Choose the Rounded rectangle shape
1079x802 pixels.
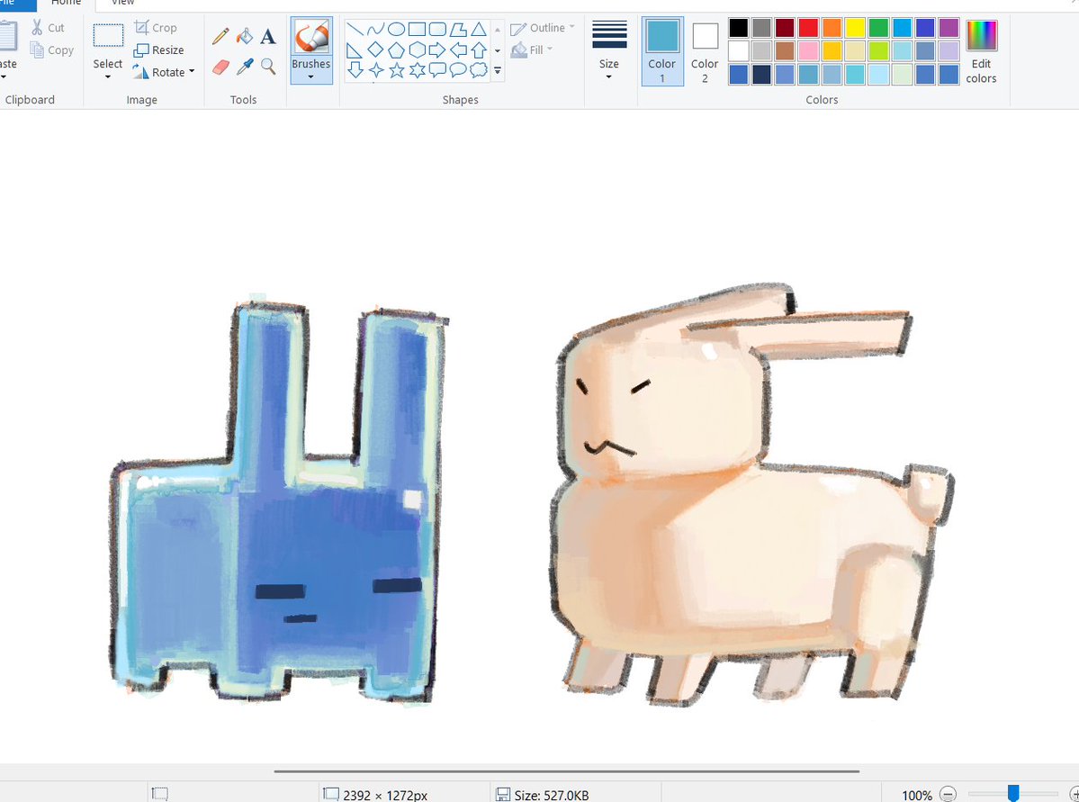pos(437,29)
